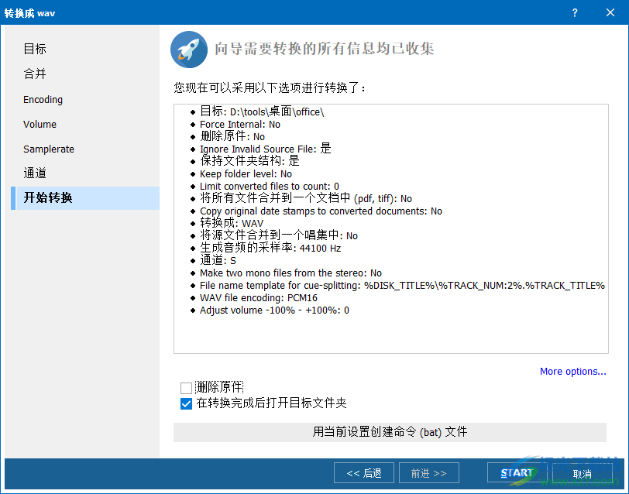The image size is (629, 494).
Task: Click 用当前设置创建命令 (bat) 文件 button
Action: [x=390, y=432]
